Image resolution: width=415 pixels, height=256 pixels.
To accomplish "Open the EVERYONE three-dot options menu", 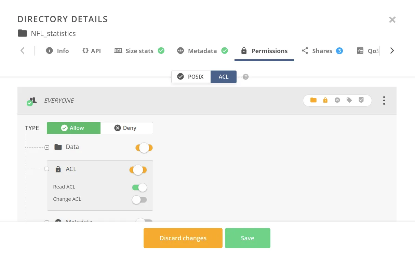I will [384, 100].
